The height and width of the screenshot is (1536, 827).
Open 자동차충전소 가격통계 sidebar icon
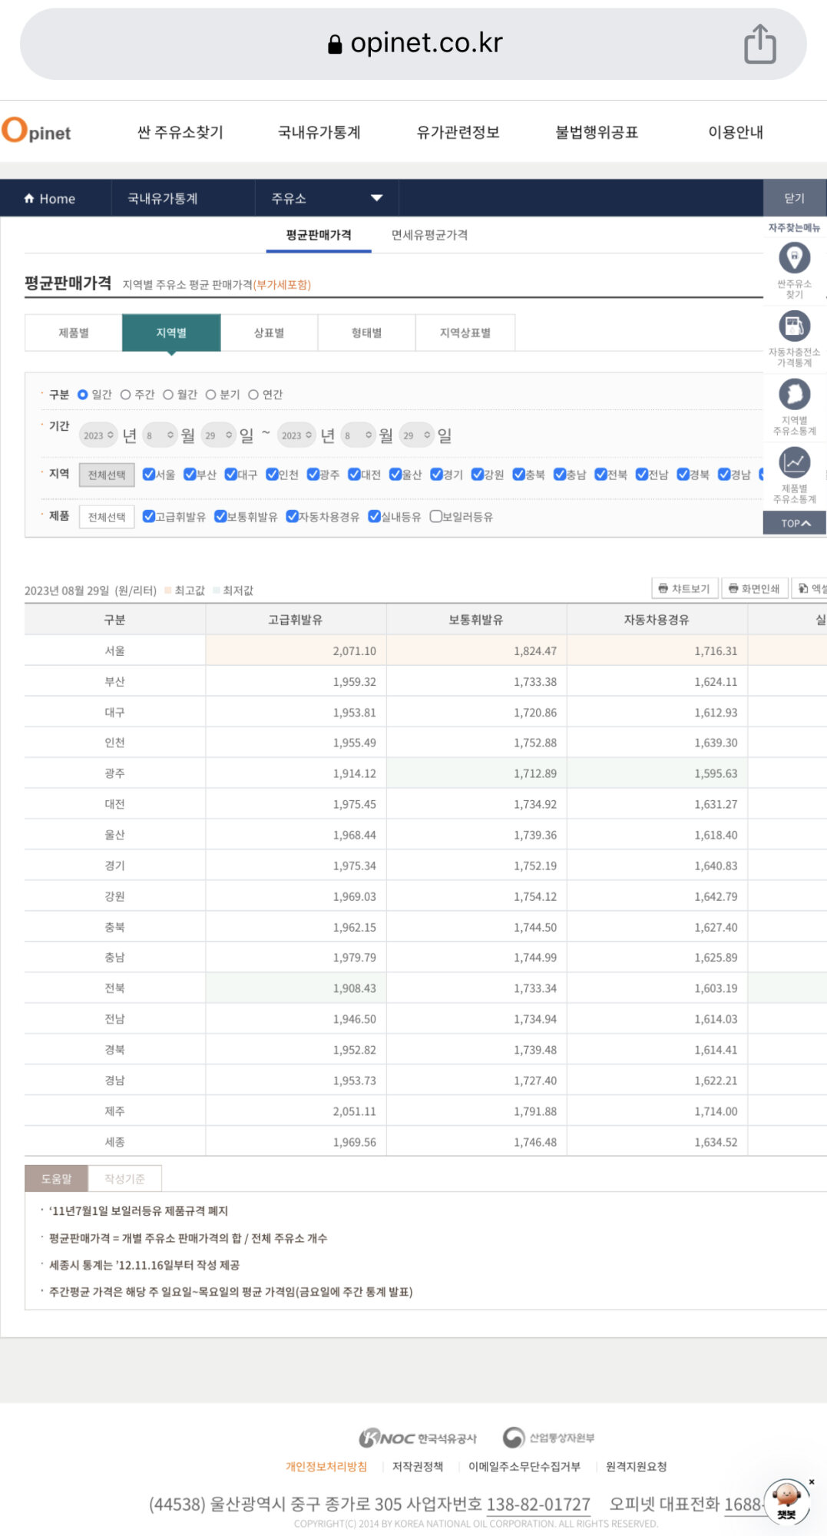794,326
